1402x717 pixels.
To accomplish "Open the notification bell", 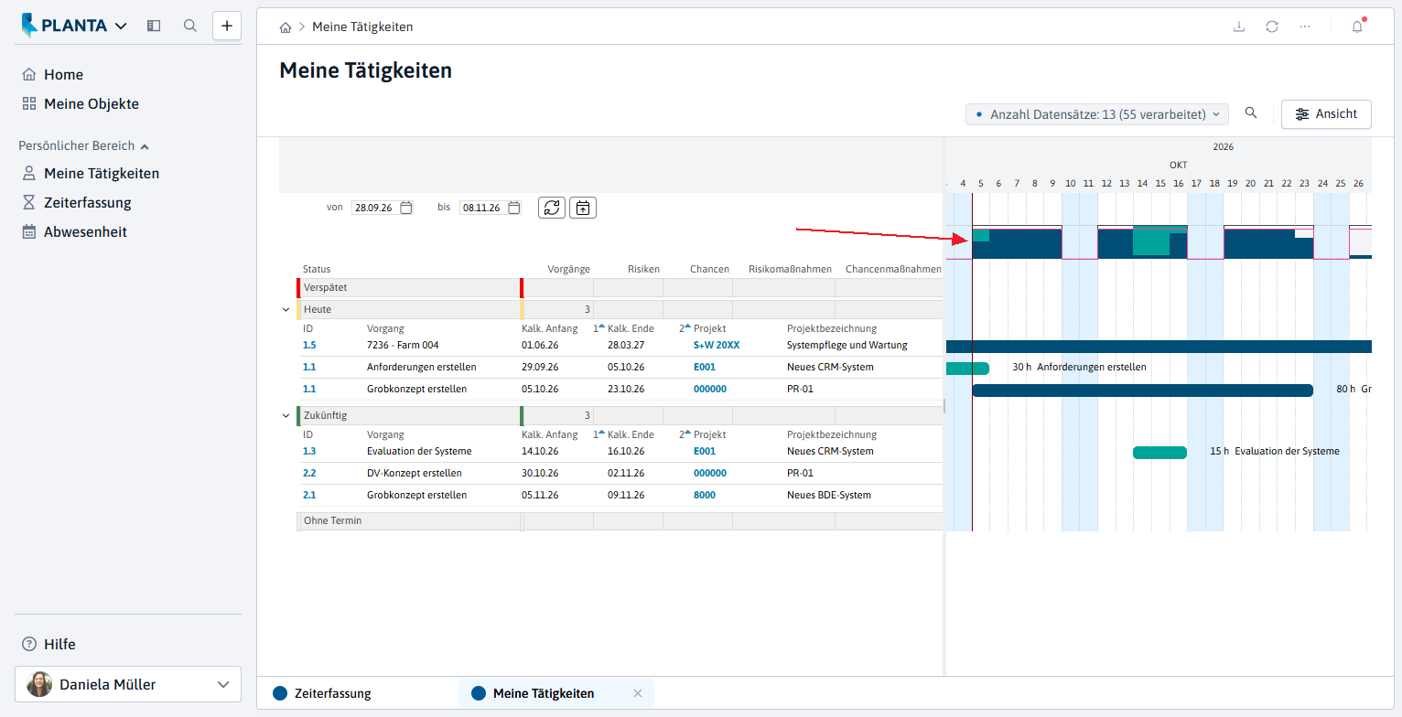I will coord(1357,27).
